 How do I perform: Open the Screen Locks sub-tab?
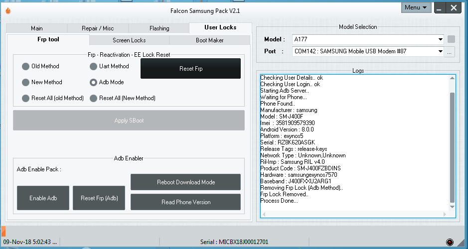point(129,40)
